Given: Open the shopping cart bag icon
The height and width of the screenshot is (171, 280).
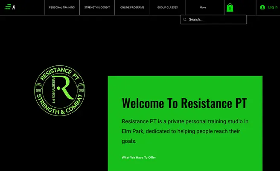Looking at the screenshot, I should coord(230,8).
